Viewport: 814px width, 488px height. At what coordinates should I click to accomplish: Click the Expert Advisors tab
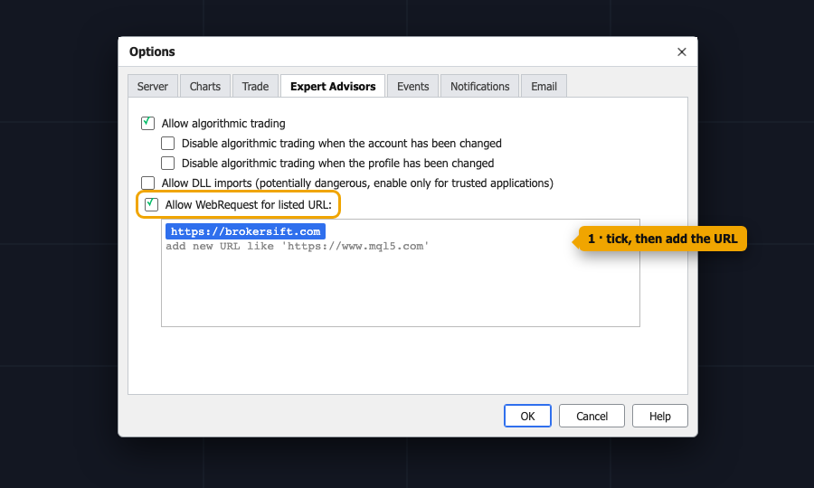[333, 86]
